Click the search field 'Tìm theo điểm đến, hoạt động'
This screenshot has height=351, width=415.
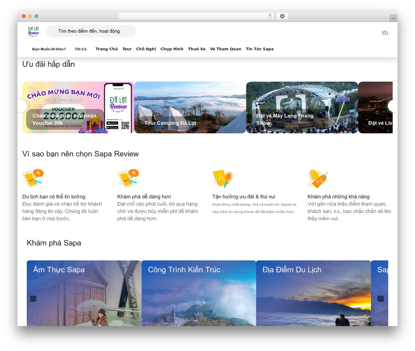[x=91, y=31]
